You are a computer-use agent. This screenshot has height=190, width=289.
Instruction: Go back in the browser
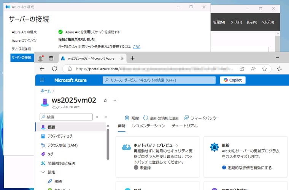click(42, 69)
